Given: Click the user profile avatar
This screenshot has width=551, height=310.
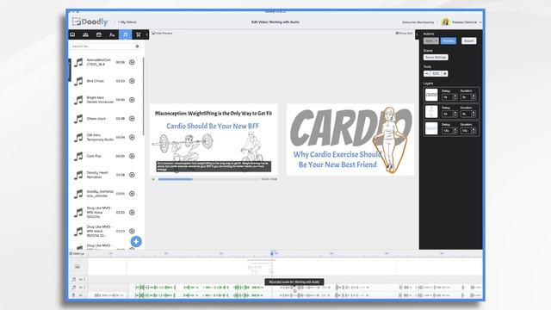Looking at the screenshot, I should (446, 22).
